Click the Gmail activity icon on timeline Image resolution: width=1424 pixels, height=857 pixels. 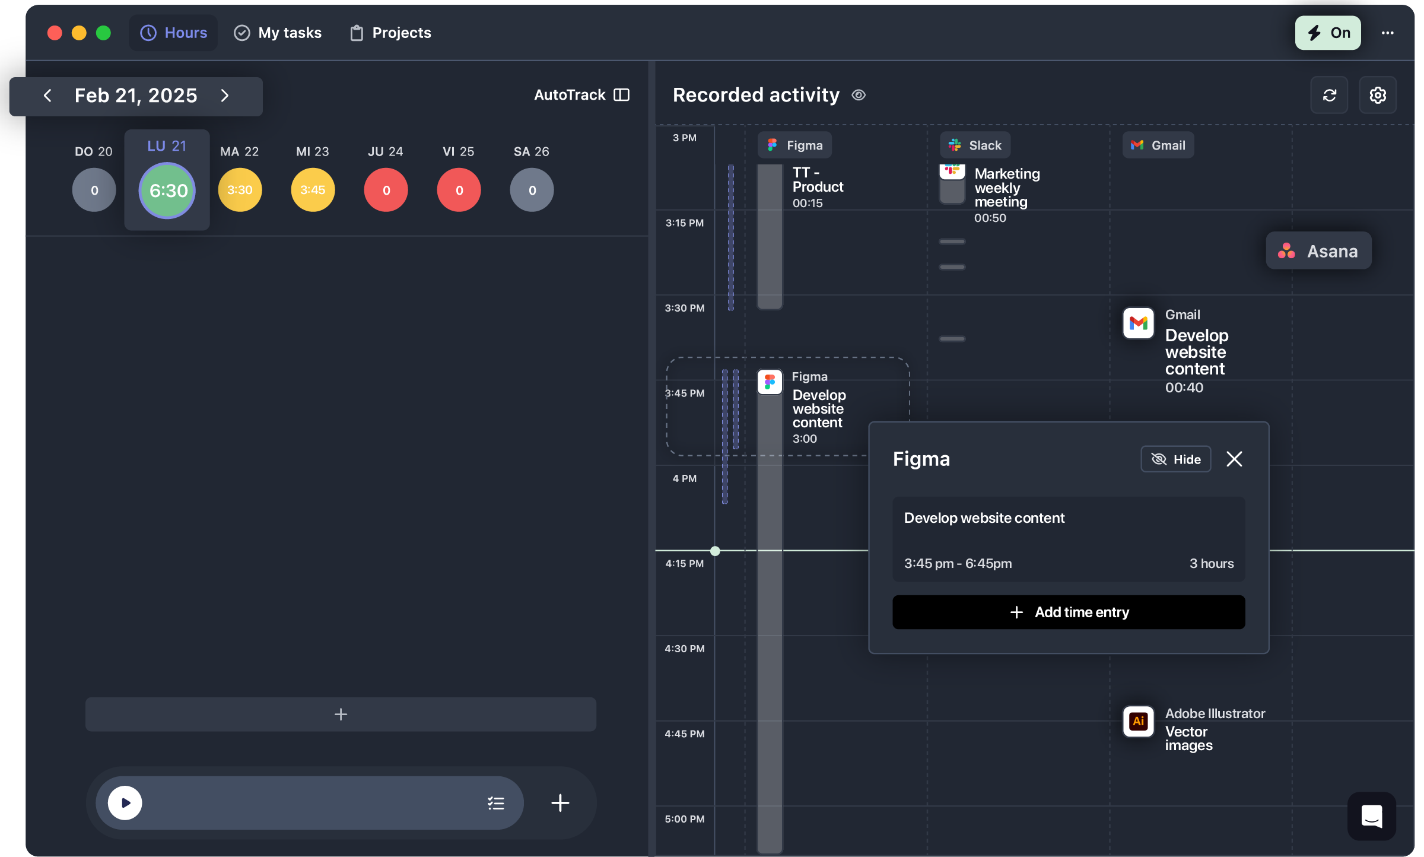(x=1137, y=323)
